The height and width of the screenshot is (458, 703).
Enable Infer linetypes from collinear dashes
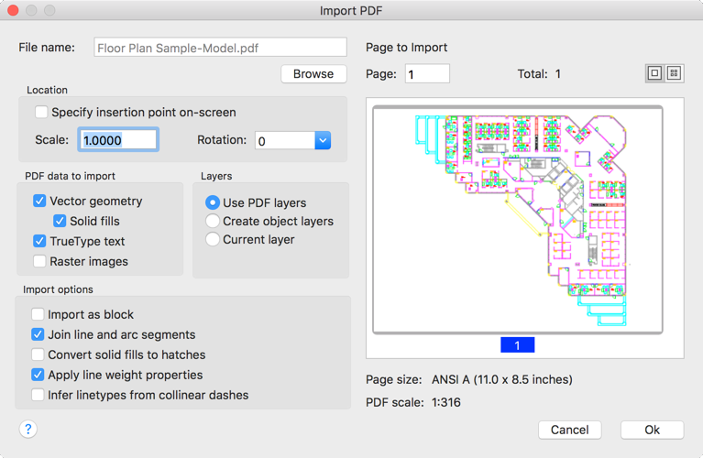click(38, 395)
